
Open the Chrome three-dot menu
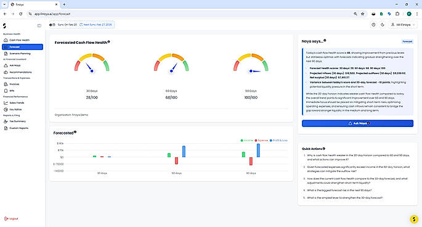click(x=417, y=14)
